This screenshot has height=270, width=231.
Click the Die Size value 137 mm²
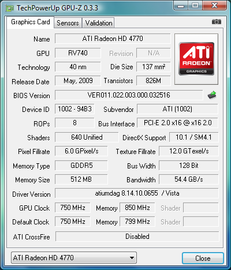click(x=154, y=67)
